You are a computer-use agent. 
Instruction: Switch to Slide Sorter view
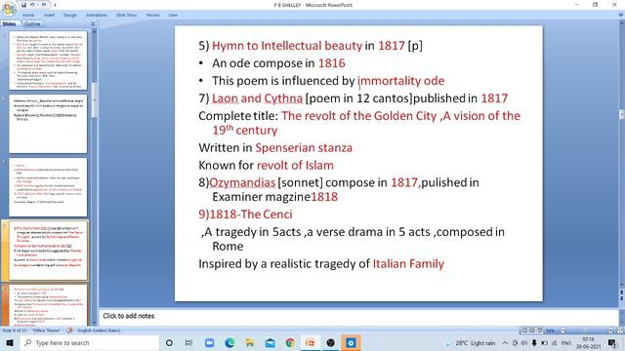pos(531,331)
